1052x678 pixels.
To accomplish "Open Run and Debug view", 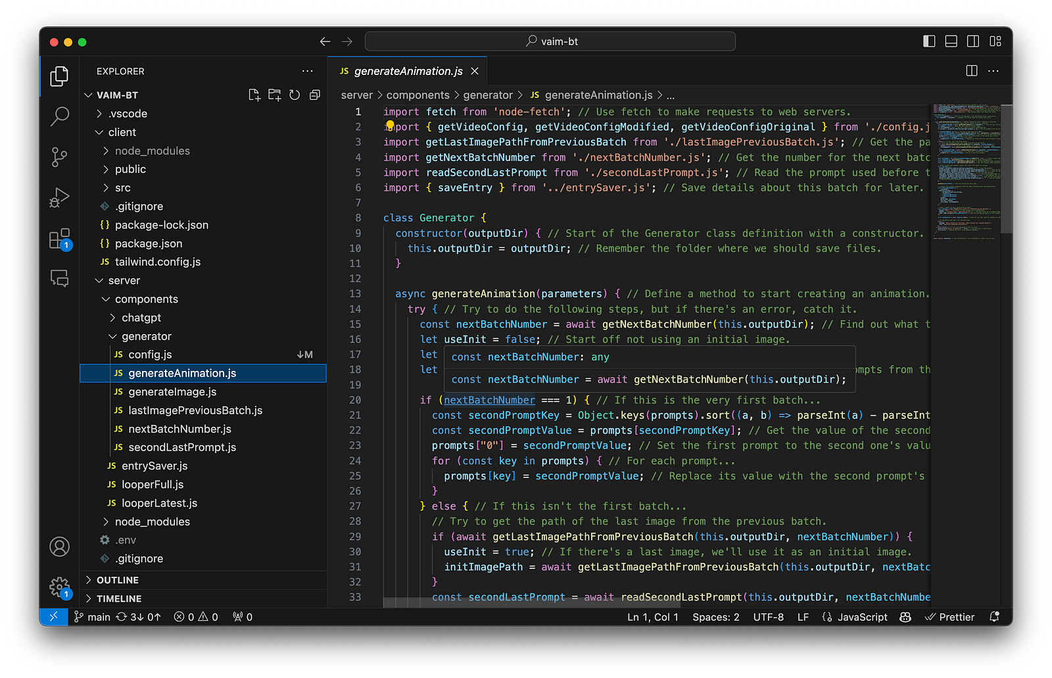I will click(x=59, y=197).
